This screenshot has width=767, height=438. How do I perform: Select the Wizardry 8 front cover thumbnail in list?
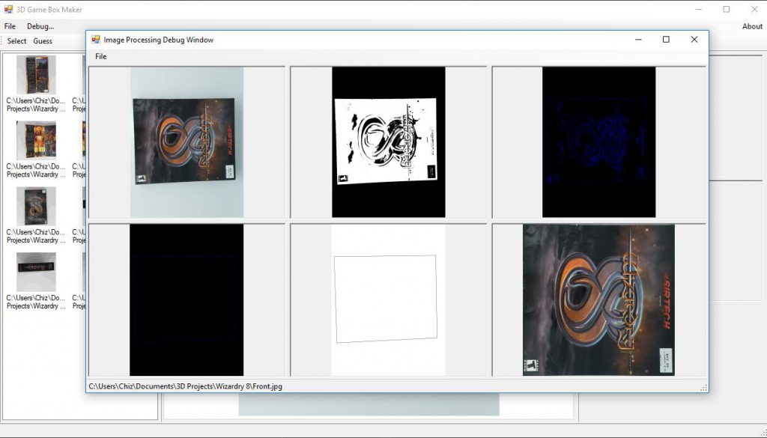pyautogui.click(x=36, y=206)
